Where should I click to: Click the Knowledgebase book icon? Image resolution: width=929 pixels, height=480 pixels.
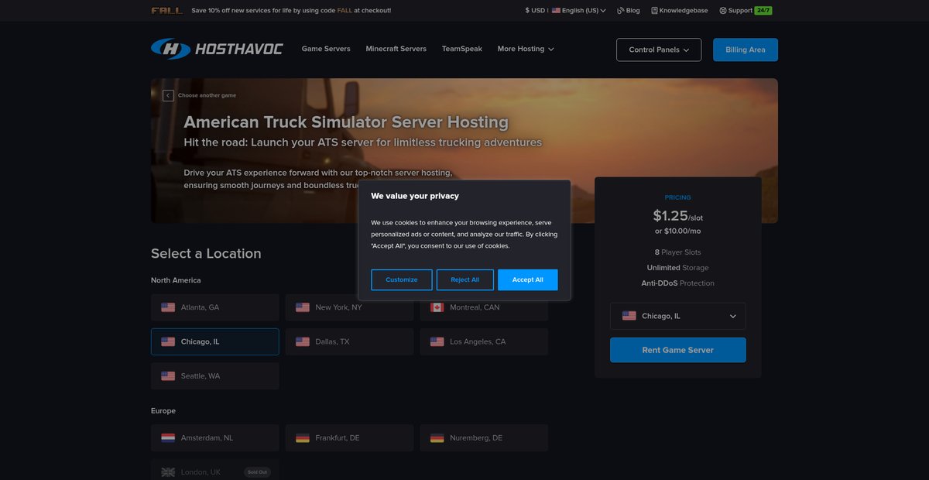(654, 11)
